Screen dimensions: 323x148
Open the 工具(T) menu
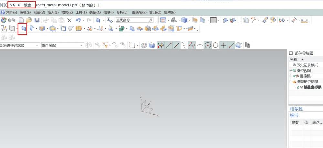[x=81, y=12]
